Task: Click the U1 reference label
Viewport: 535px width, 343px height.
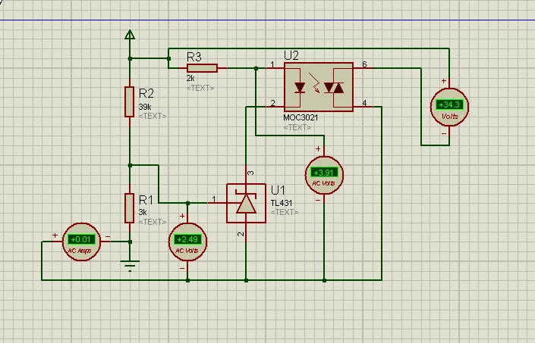Action: [278, 189]
